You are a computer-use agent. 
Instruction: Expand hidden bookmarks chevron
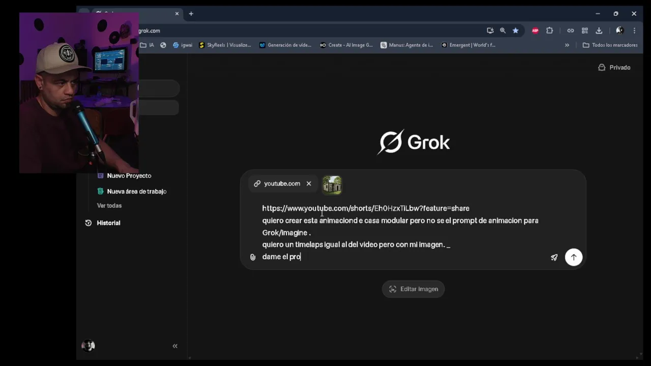coord(567,45)
